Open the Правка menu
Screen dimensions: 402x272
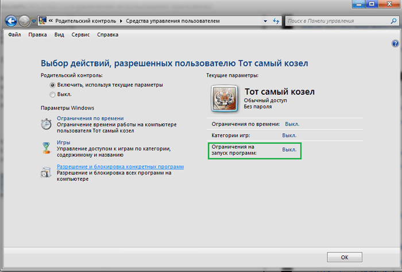[x=37, y=34]
